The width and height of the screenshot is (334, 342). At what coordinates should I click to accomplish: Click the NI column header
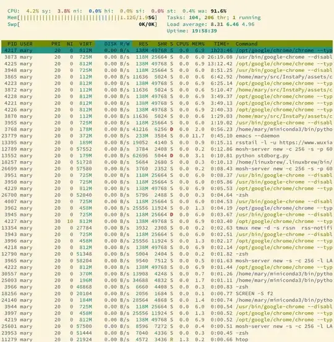click(x=70, y=44)
